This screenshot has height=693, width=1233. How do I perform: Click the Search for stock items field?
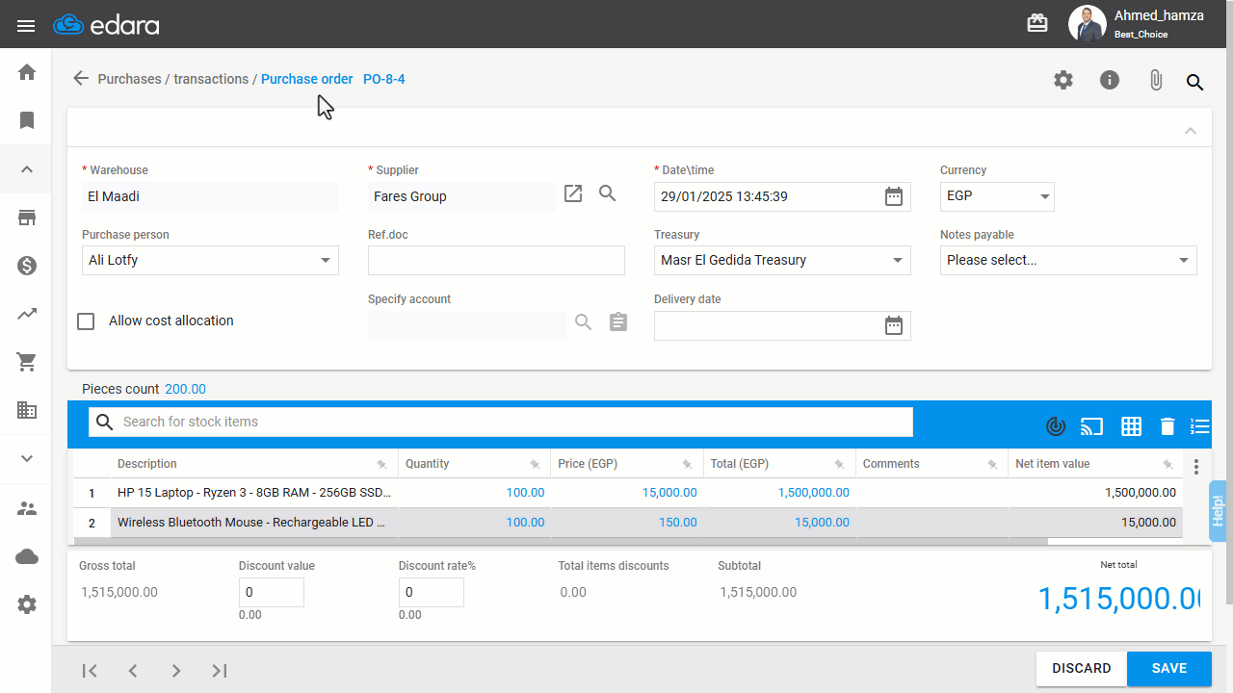click(501, 422)
